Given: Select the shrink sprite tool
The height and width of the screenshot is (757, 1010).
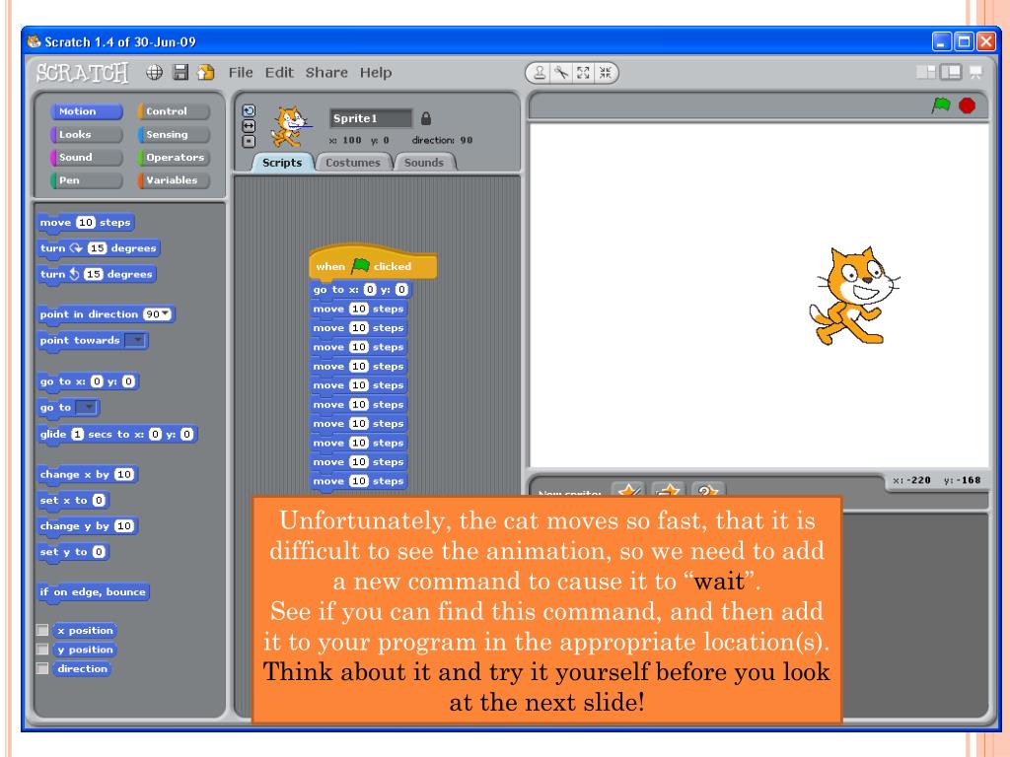Looking at the screenshot, I should pos(605,73).
